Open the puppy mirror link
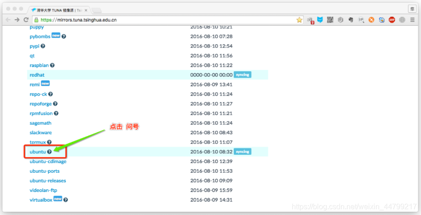 coord(36,27)
